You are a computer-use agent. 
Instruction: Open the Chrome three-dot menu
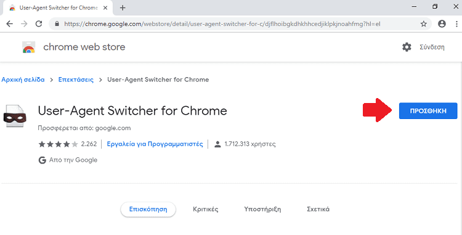[456, 24]
